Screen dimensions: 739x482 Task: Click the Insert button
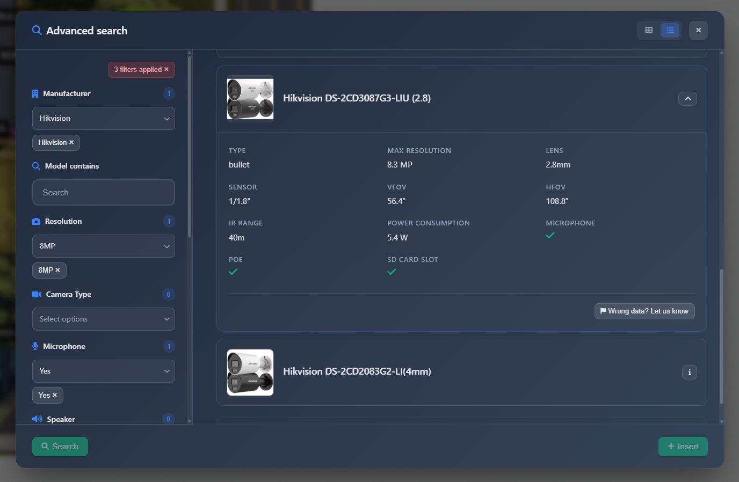pos(683,446)
